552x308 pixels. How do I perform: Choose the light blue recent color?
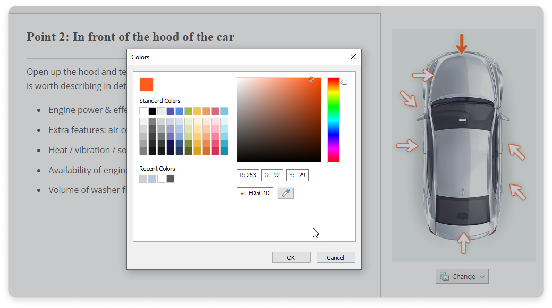coord(152,179)
